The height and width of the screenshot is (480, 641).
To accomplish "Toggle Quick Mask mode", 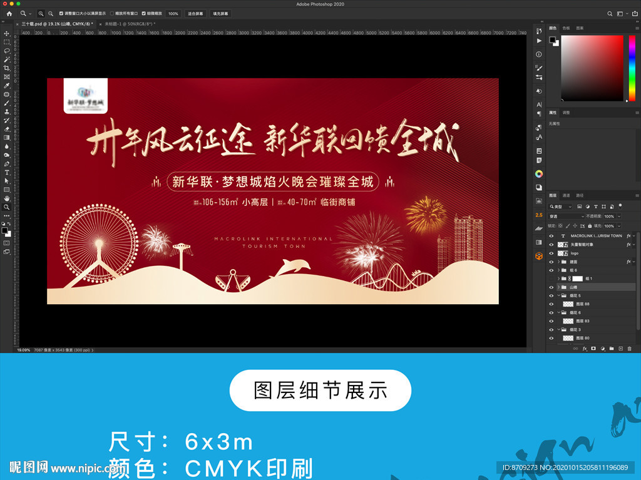I will pos(6,243).
